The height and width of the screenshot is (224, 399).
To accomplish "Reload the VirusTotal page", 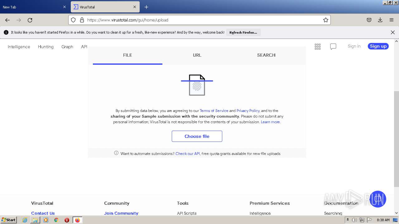I will point(30,20).
